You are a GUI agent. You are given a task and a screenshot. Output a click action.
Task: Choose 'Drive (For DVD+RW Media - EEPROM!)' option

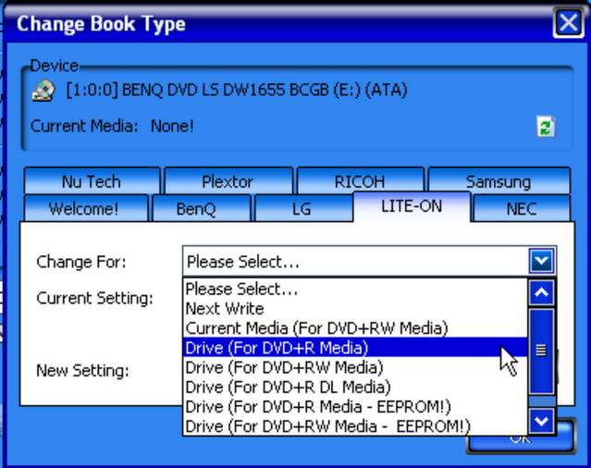pos(355,426)
